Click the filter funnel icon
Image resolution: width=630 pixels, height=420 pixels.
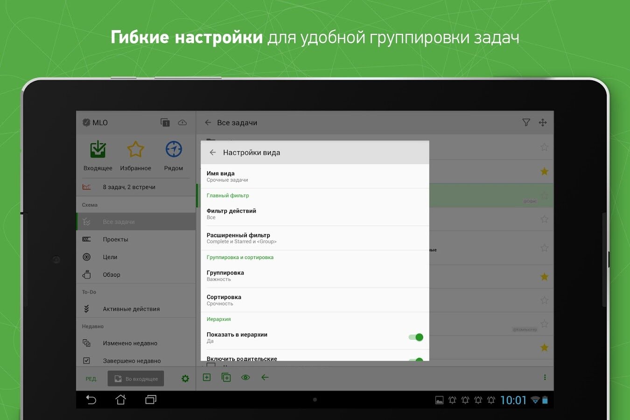526,123
